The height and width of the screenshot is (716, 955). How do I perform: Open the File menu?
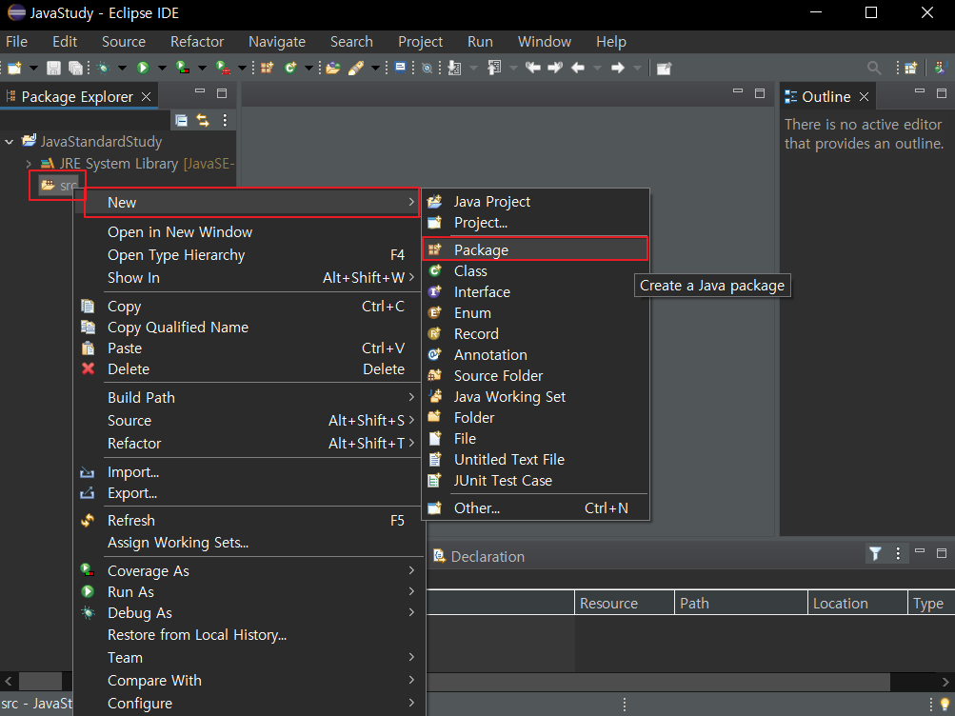pyautogui.click(x=16, y=41)
